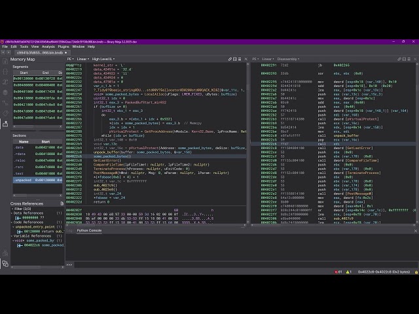Open the High Level IL view dropdown
This screenshot has width=419, height=314.
tap(103, 59)
